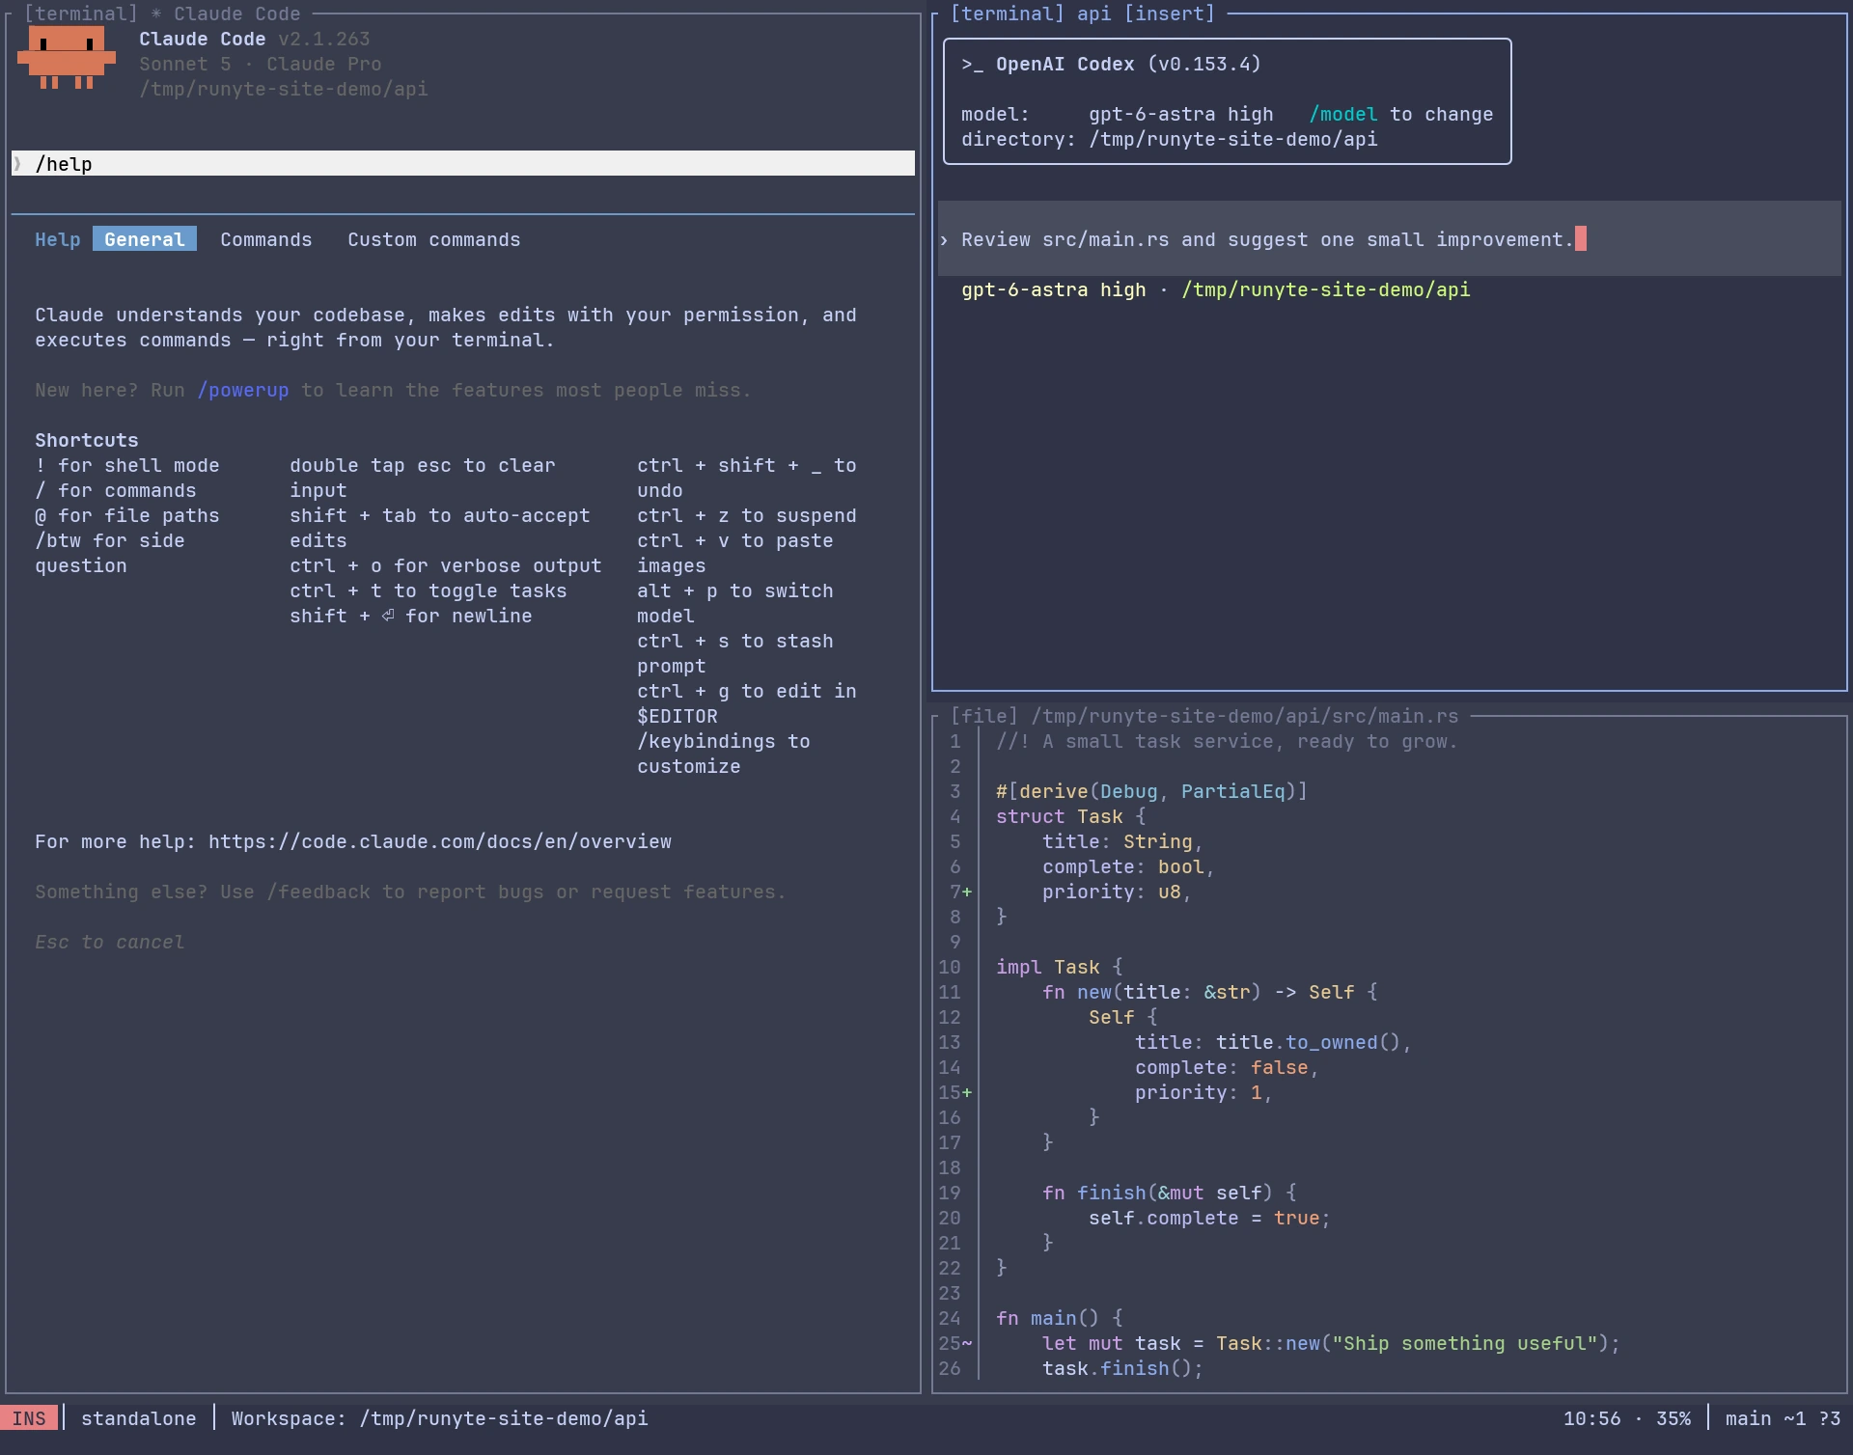
Task: Click the Shortcuts heading
Action: pyautogui.click(x=87, y=440)
